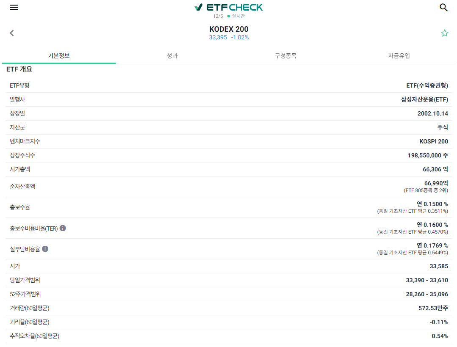Click the 총보수율 label

coord(20,207)
